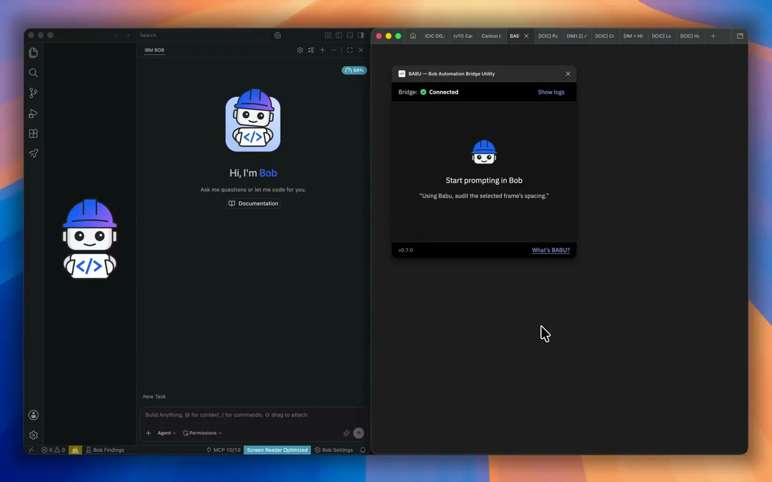Open IBM Bob panel settings gear
This screenshot has width=772, height=482.
300,50
